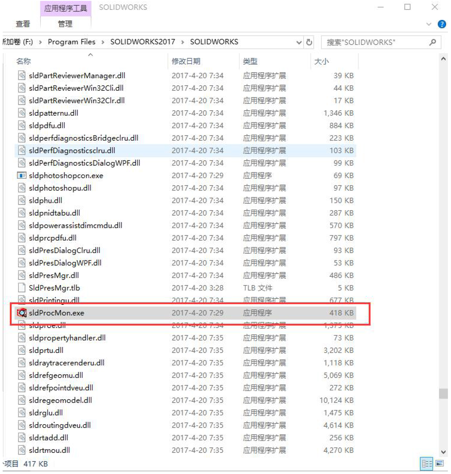This screenshot has width=451, height=474.
Task: Click the scroll down arrow of file list
Action: tap(443, 452)
